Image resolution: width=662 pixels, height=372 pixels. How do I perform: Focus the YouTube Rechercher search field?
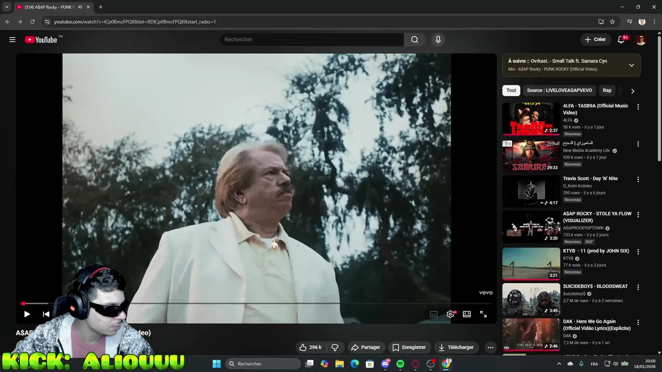coord(311,40)
